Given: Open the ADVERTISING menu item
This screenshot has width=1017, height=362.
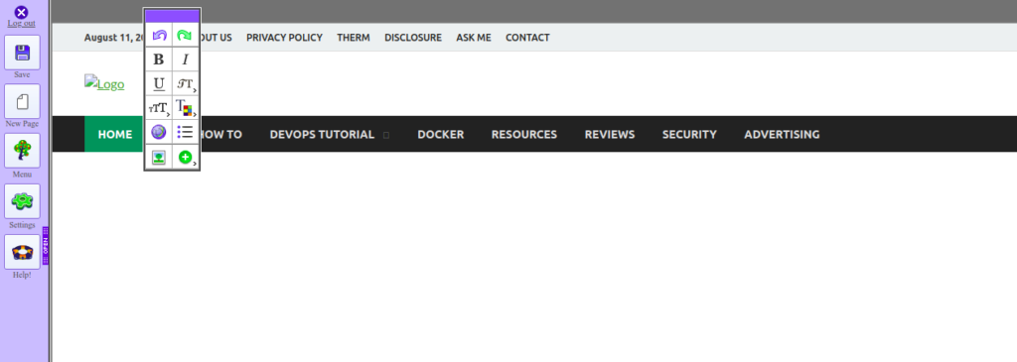Looking at the screenshot, I should (782, 134).
